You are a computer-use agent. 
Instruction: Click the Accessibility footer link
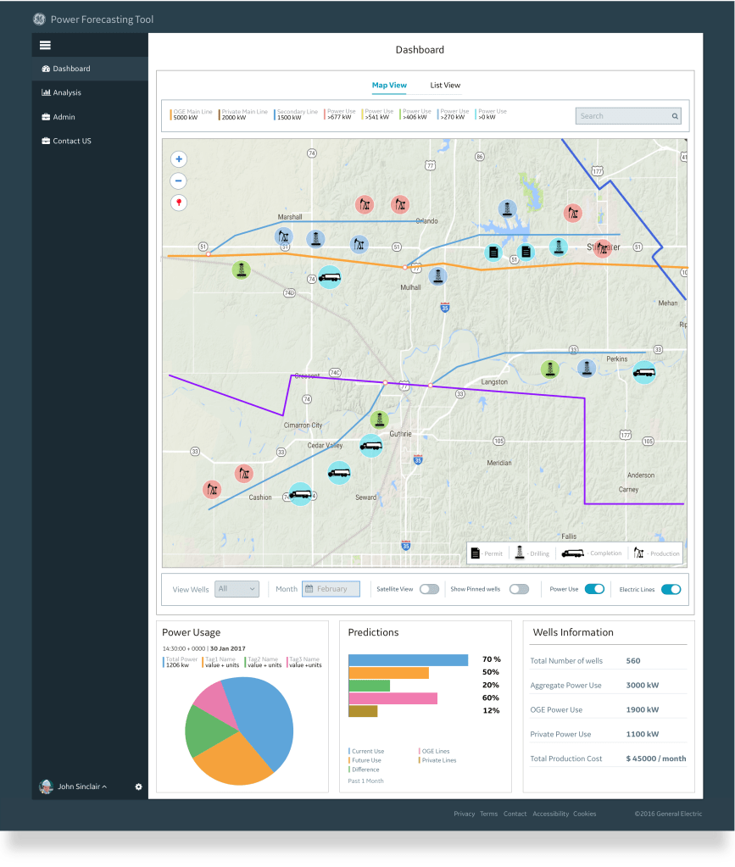click(x=550, y=814)
